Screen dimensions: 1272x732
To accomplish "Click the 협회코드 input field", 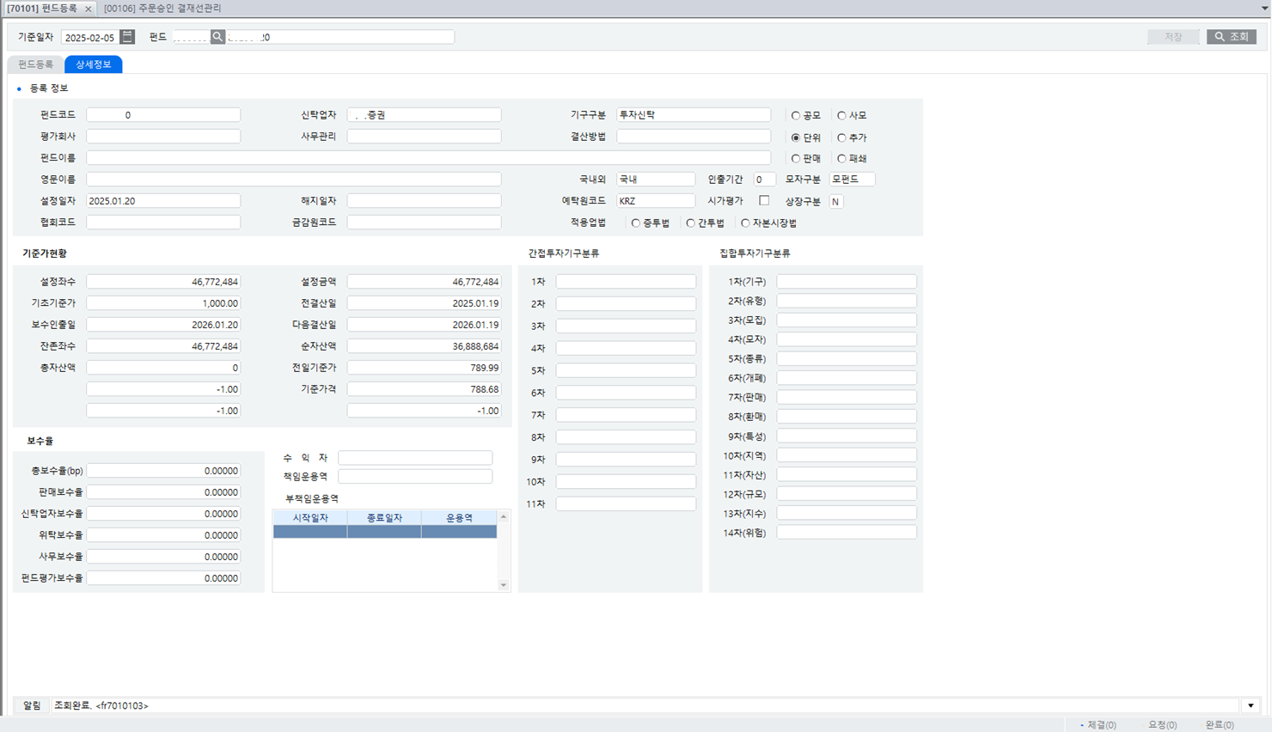I will [x=163, y=222].
